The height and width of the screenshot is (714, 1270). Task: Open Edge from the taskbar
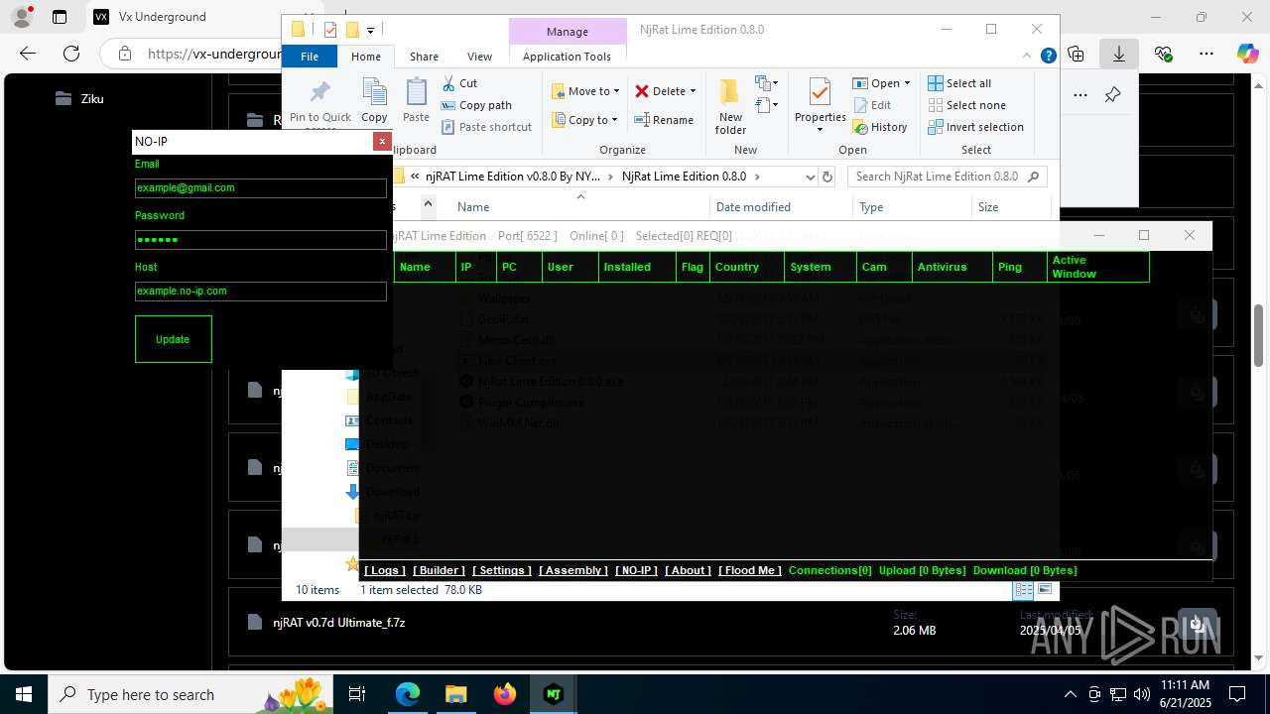pyautogui.click(x=408, y=694)
